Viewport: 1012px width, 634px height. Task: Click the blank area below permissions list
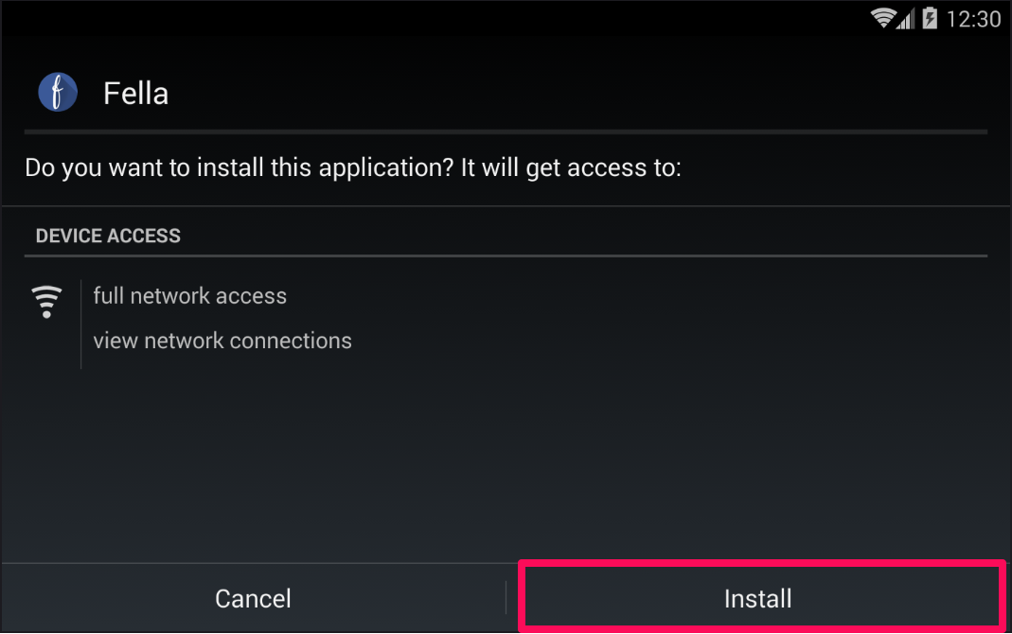click(x=506, y=465)
